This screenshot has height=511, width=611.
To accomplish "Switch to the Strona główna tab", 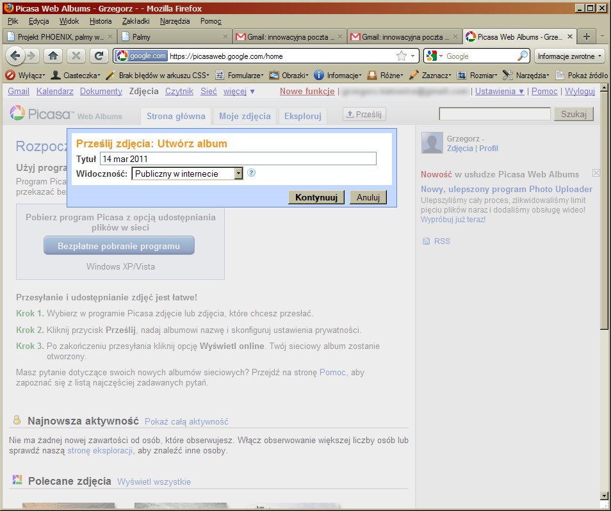I will [x=175, y=116].
